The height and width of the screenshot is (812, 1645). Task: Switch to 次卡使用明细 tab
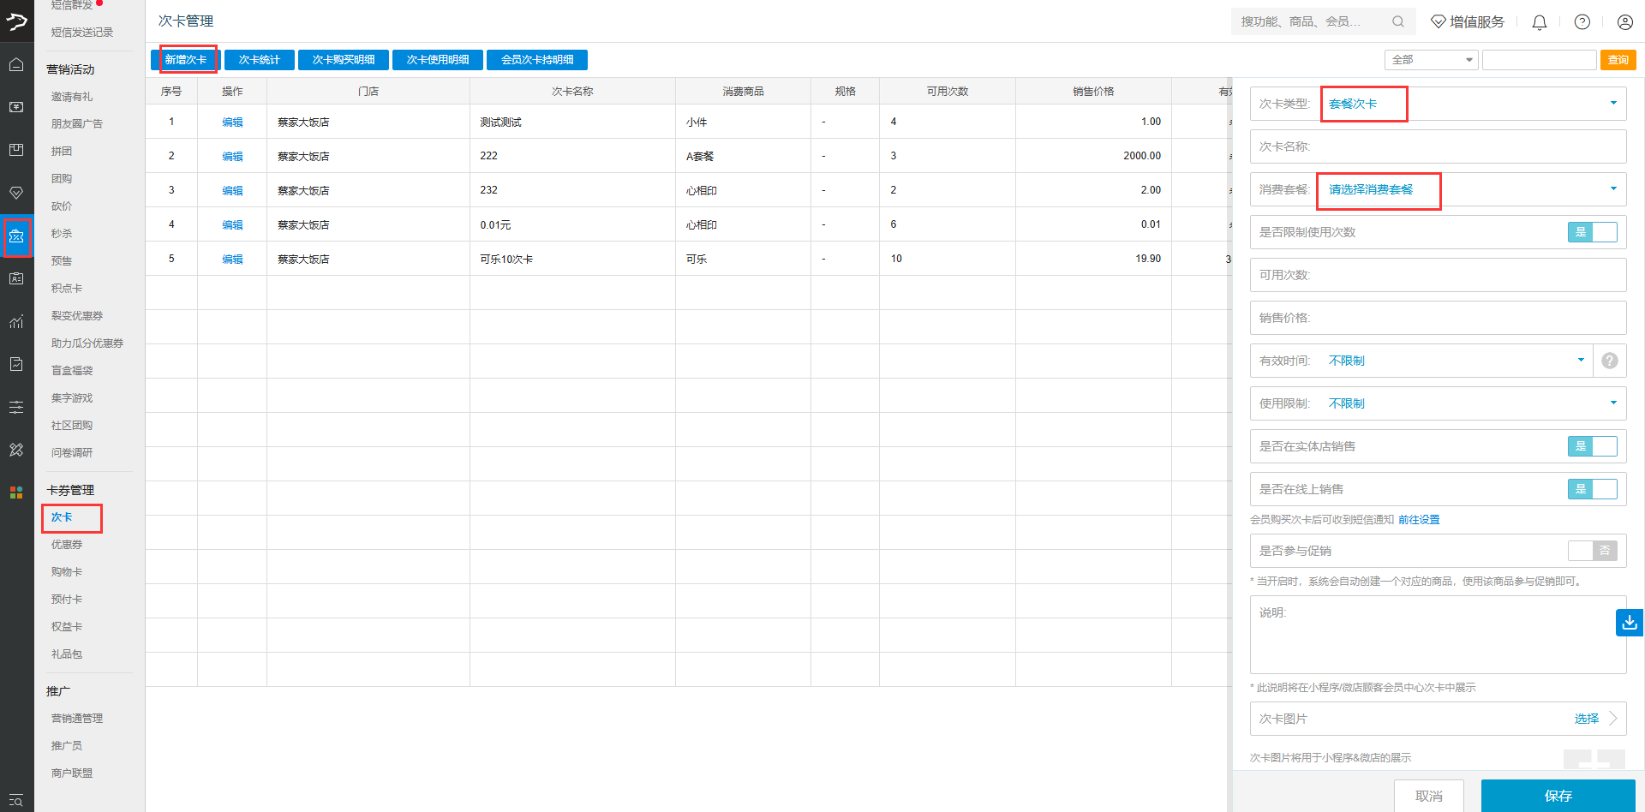(438, 60)
